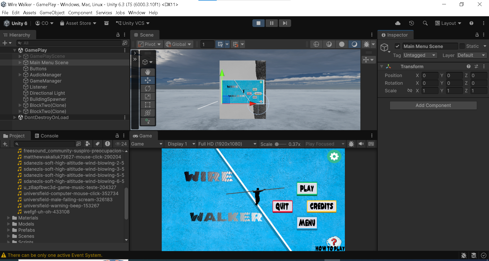489x261 pixels.
Task: Select the Scale tool in Scene
Action: [148, 97]
